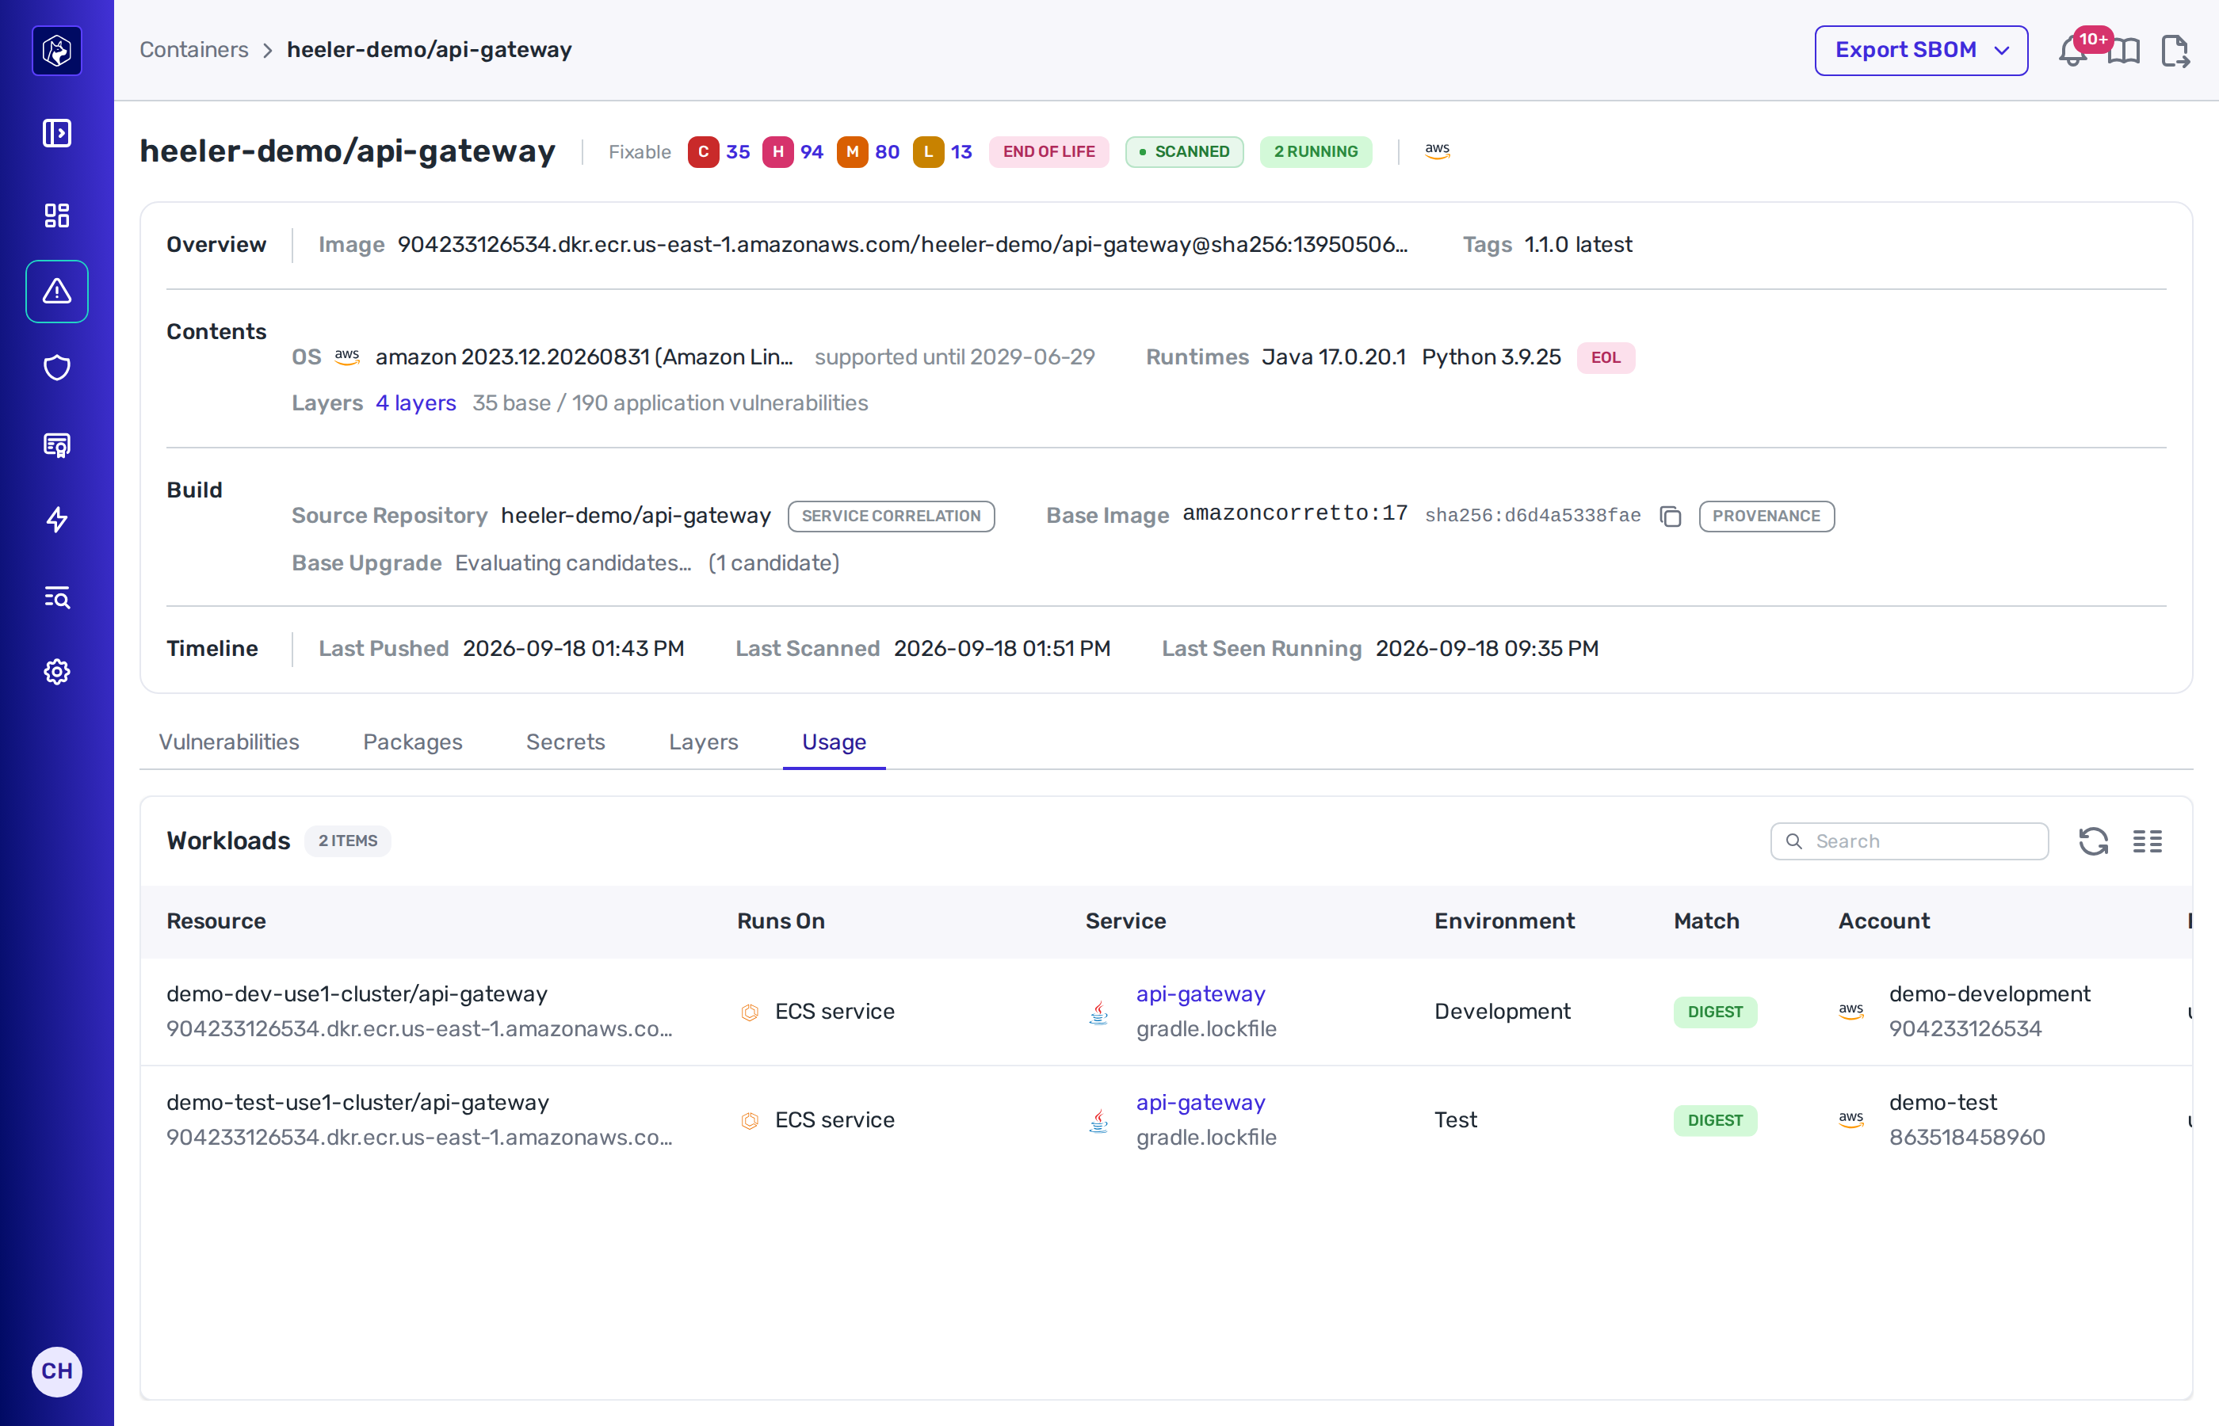This screenshot has height=1426, width=2219.
Task: Click the Resource column header
Action: pos(216,921)
